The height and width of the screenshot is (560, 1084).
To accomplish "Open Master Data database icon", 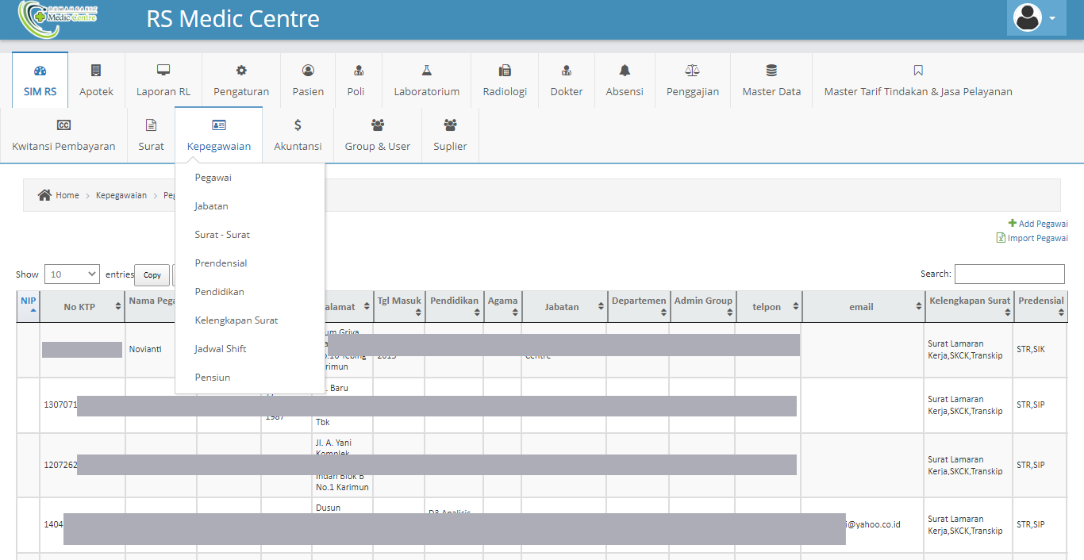I will click(771, 71).
